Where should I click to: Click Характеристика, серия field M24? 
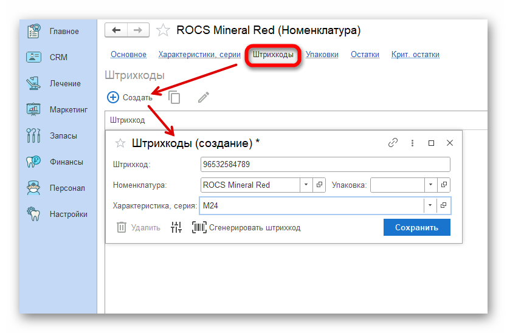tap(312, 205)
